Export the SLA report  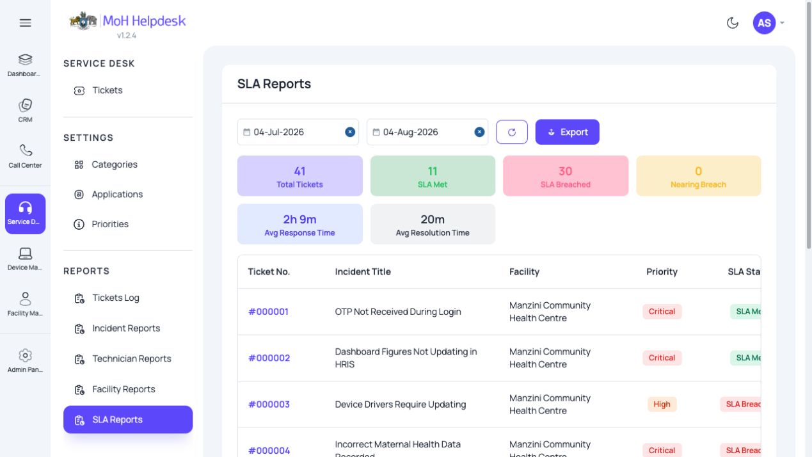click(568, 132)
